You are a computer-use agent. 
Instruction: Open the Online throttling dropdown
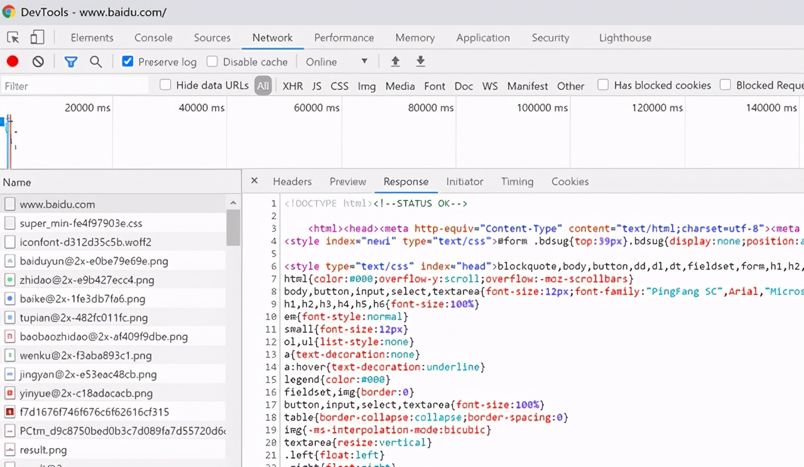tap(337, 62)
